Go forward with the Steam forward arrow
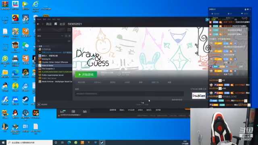The height and width of the screenshot is (145, 258). pyautogui.click(x=42, y=24)
